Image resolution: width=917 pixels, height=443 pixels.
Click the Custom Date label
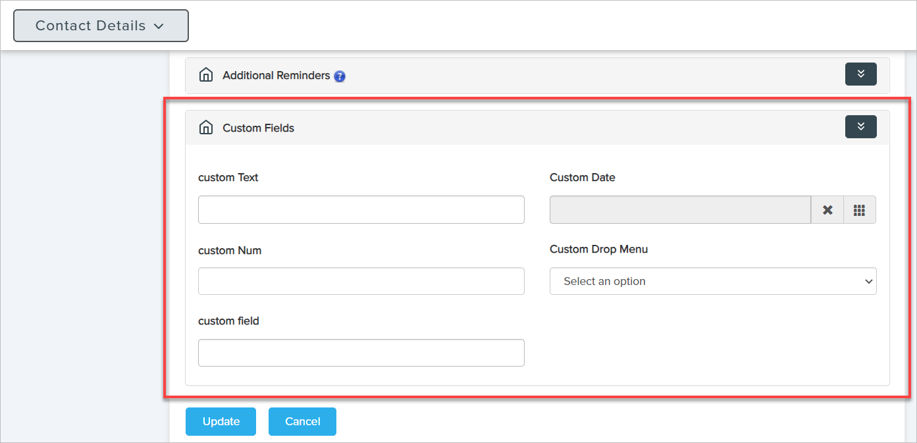[x=582, y=178]
